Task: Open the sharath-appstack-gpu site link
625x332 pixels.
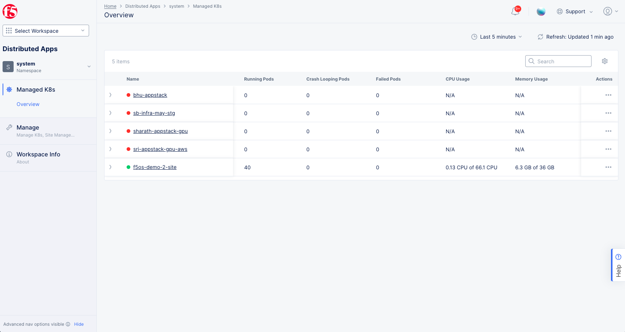Action: pos(160,131)
